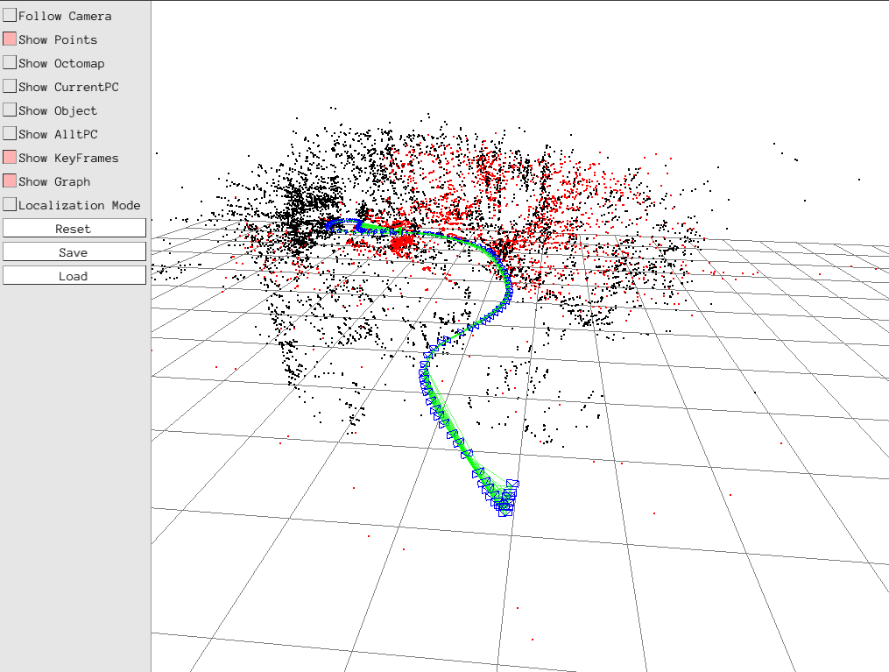Click the last keyframe cluster at trajectory end
Viewport: 889px width, 672px height.
pyautogui.click(x=504, y=499)
